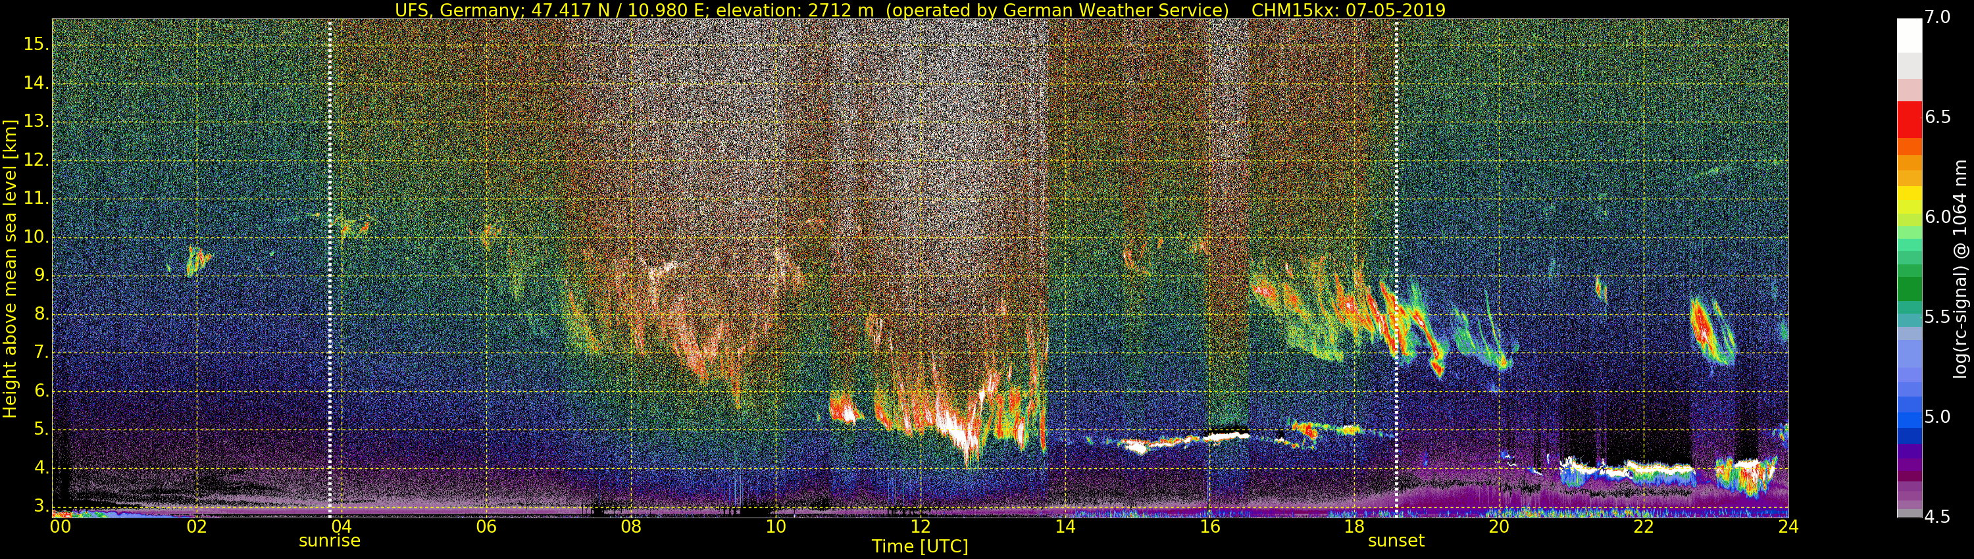Click the '7.' height tick label
This screenshot has width=1974, height=559.
pyautogui.click(x=41, y=352)
